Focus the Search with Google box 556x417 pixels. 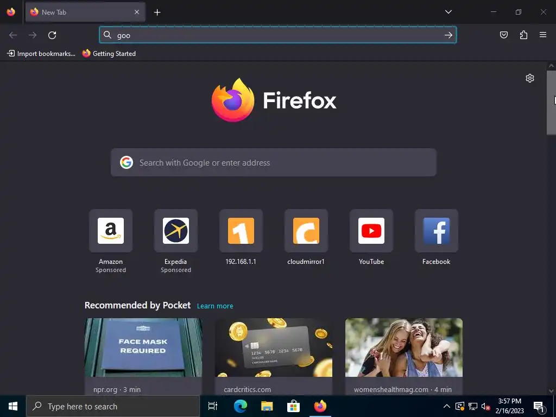point(274,163)
